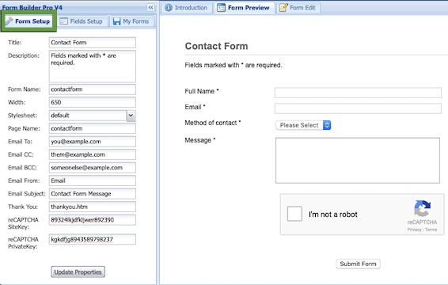Click the Email From field
This screenshot has height=285, width=448.
93,180
